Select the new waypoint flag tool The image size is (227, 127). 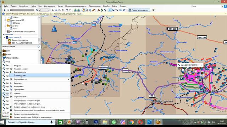pos(99,10)
